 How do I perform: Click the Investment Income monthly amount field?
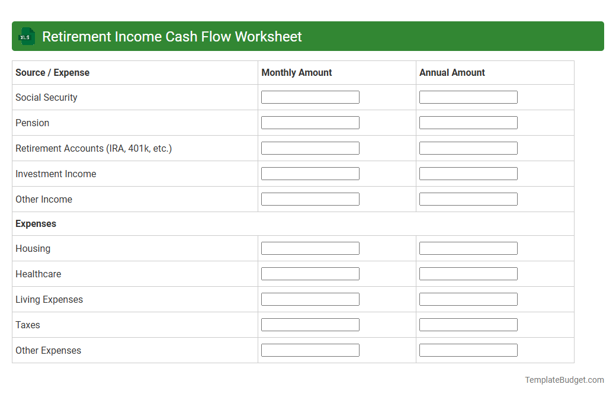tap(310, 173)
